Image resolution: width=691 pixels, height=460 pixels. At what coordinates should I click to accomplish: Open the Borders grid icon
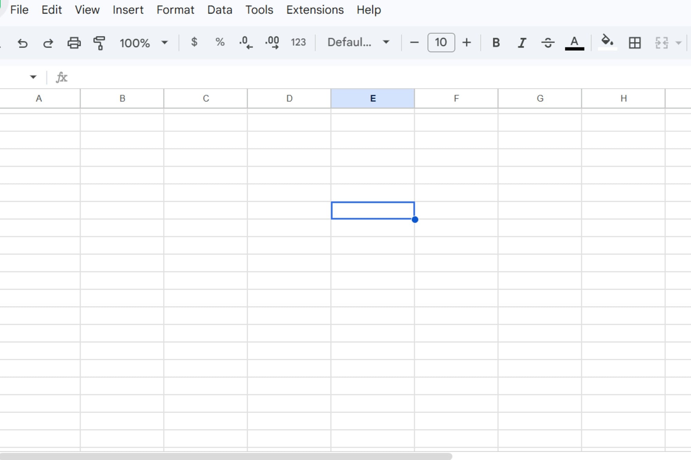tap(635, 43)
